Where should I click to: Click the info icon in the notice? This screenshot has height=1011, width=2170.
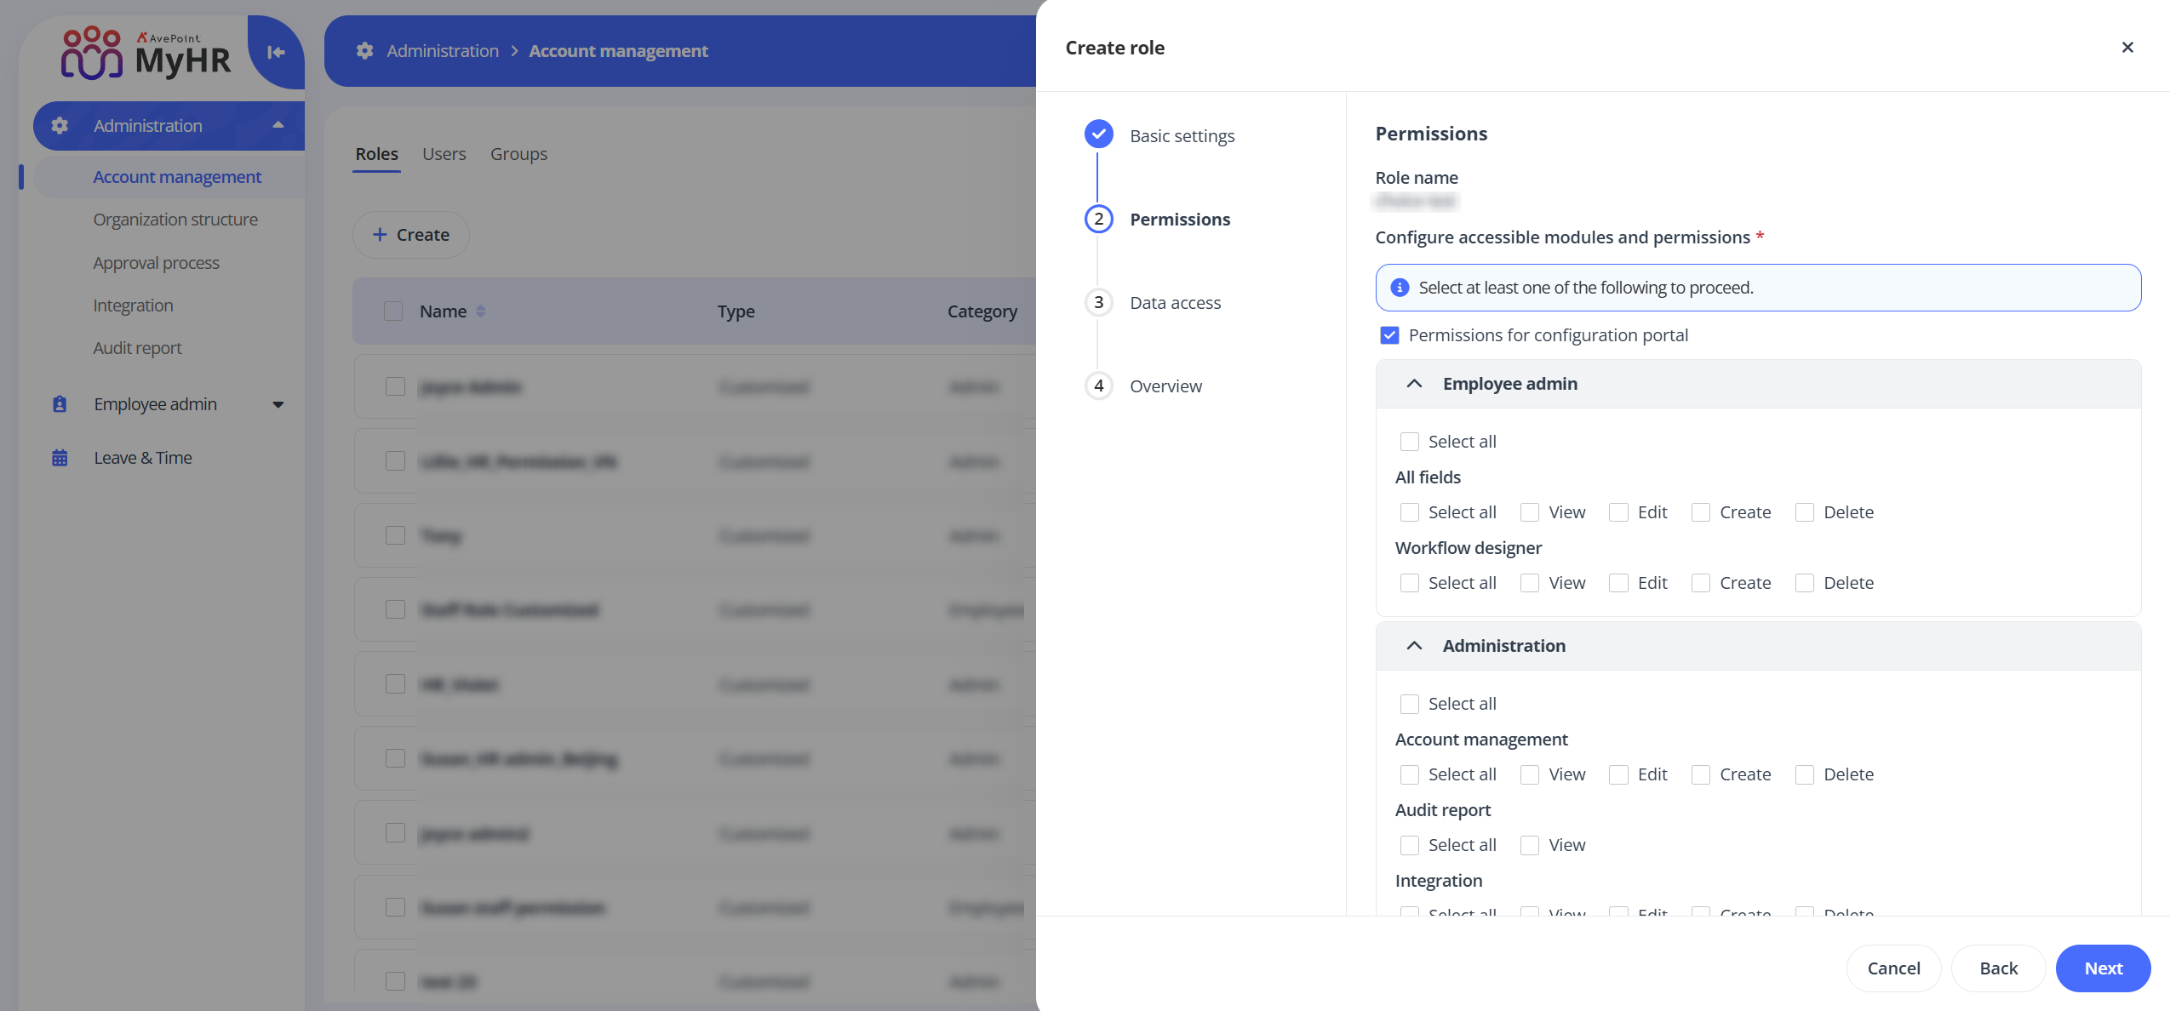tap(1400, 288)
